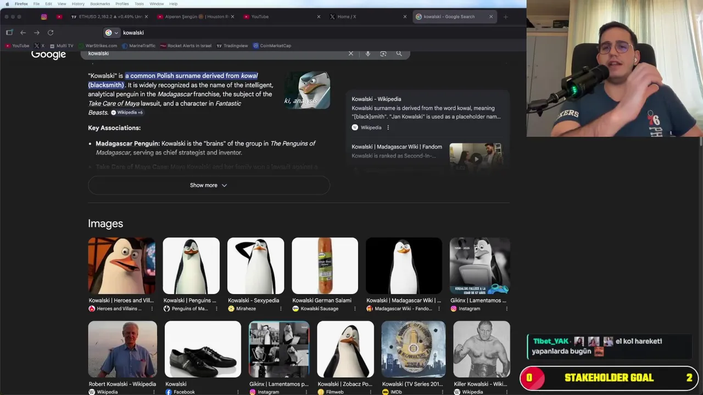Open the Profiles menu
Image resolution: width=703 pixels, height=395 pixels.
click(x=122, y=4)
